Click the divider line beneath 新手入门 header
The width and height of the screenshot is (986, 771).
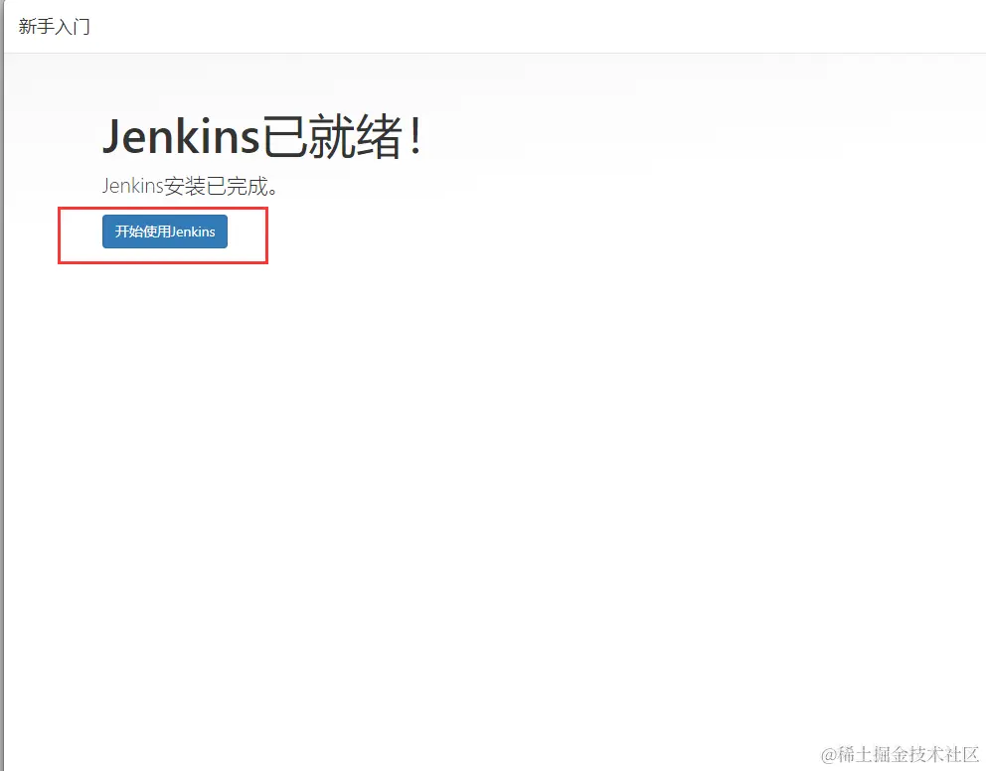click(x=495, y=53)
